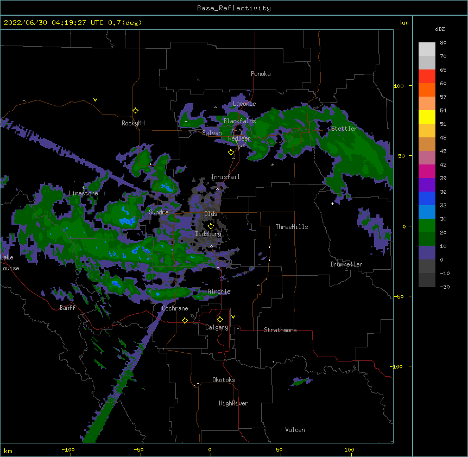Image resolution: width=468 pixels, height=457 pixels.
Task: Click the RedDeer city label
Action: tap(239, 138)
